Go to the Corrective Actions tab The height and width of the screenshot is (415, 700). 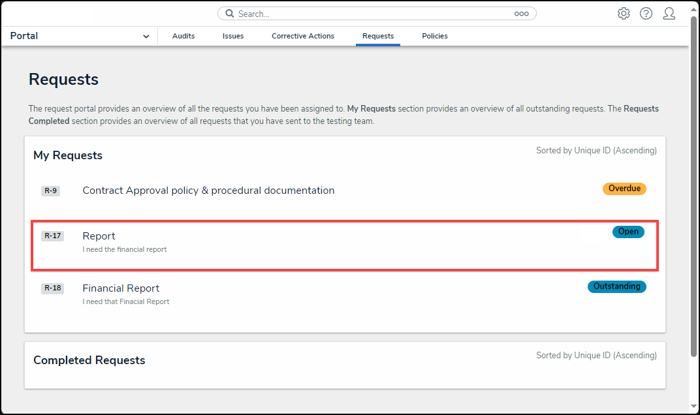tap(303, 37)
